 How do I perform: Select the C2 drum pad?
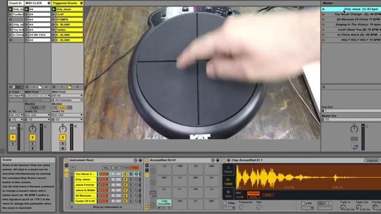164,169
